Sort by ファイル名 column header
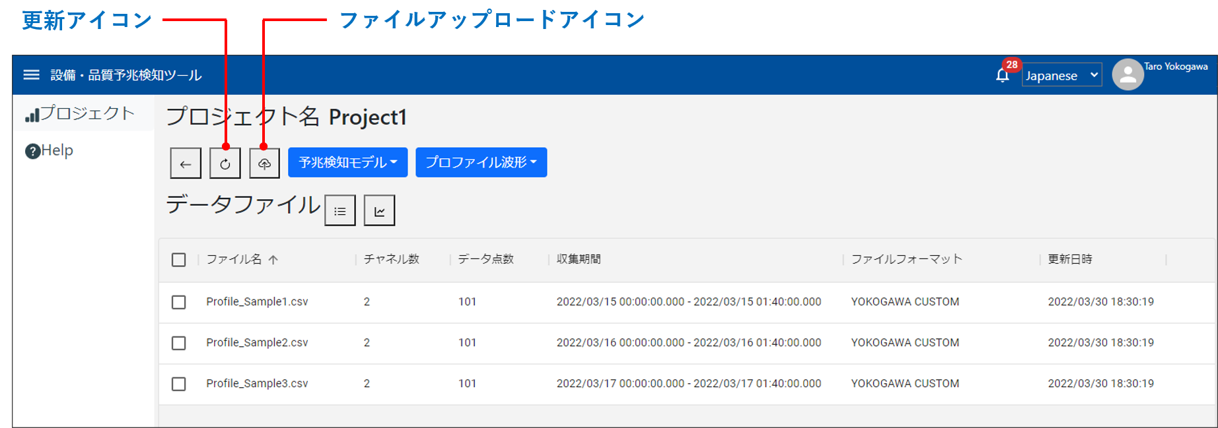The height and width of the screenshot is (428, 1218). [x=234, y=259]
